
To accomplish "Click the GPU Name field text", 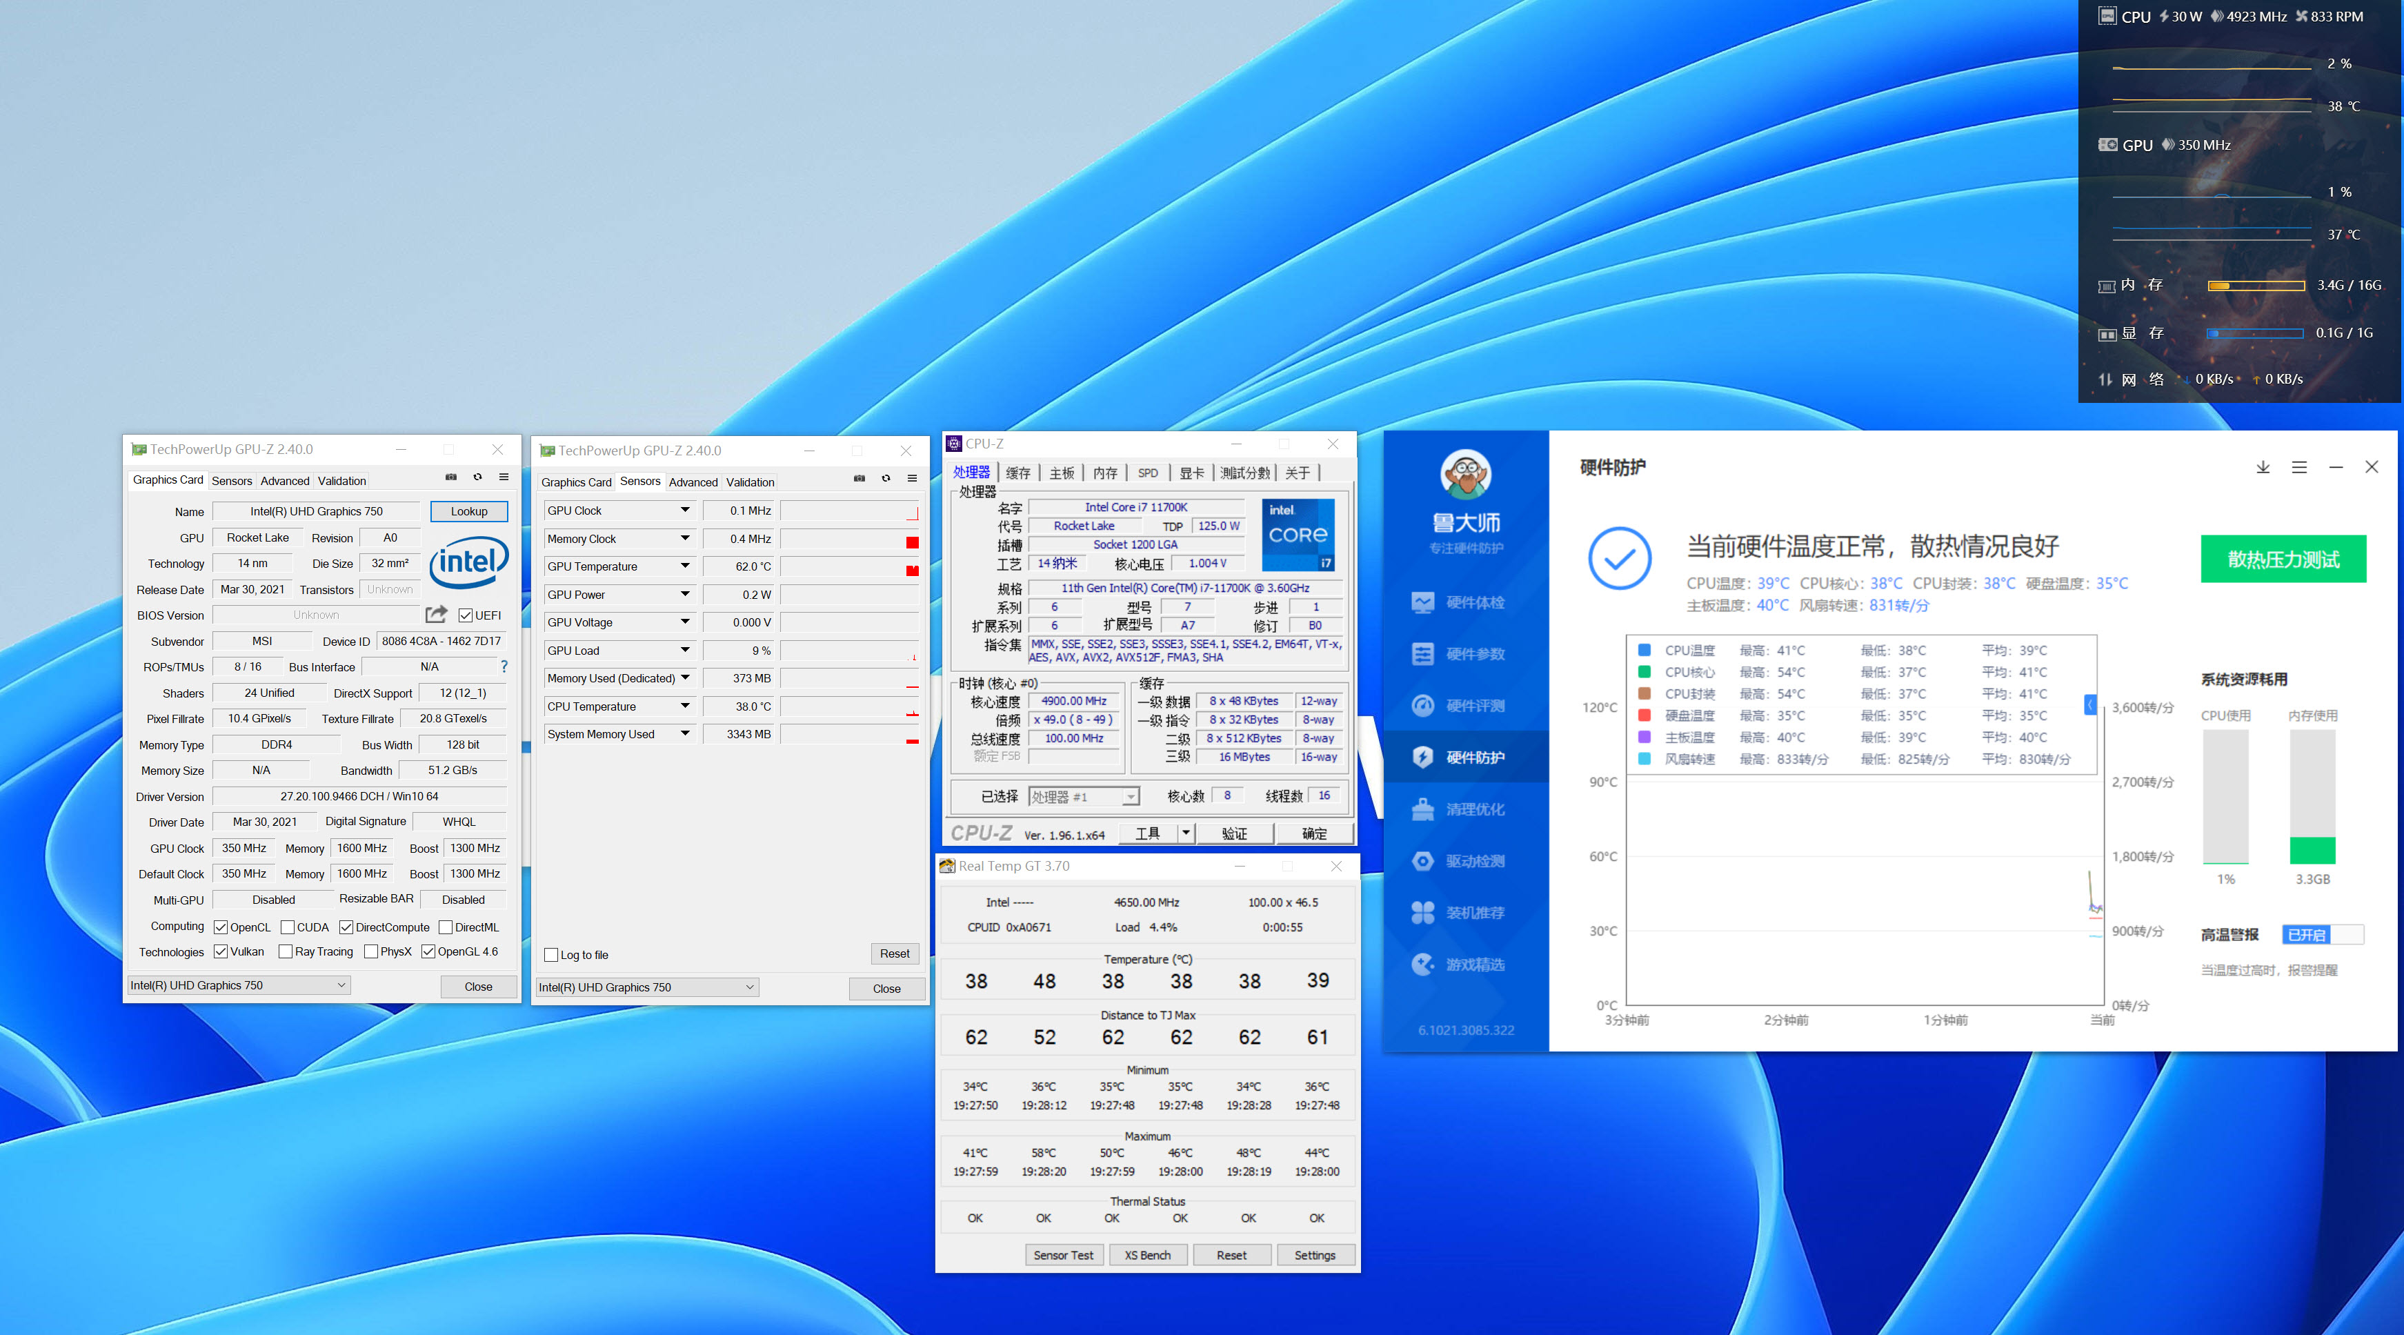I will (317, 512).
